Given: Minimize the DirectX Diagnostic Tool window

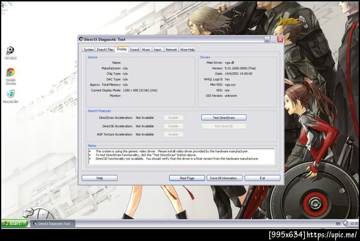Looking at the screenshot, I should tap(267, 40).
